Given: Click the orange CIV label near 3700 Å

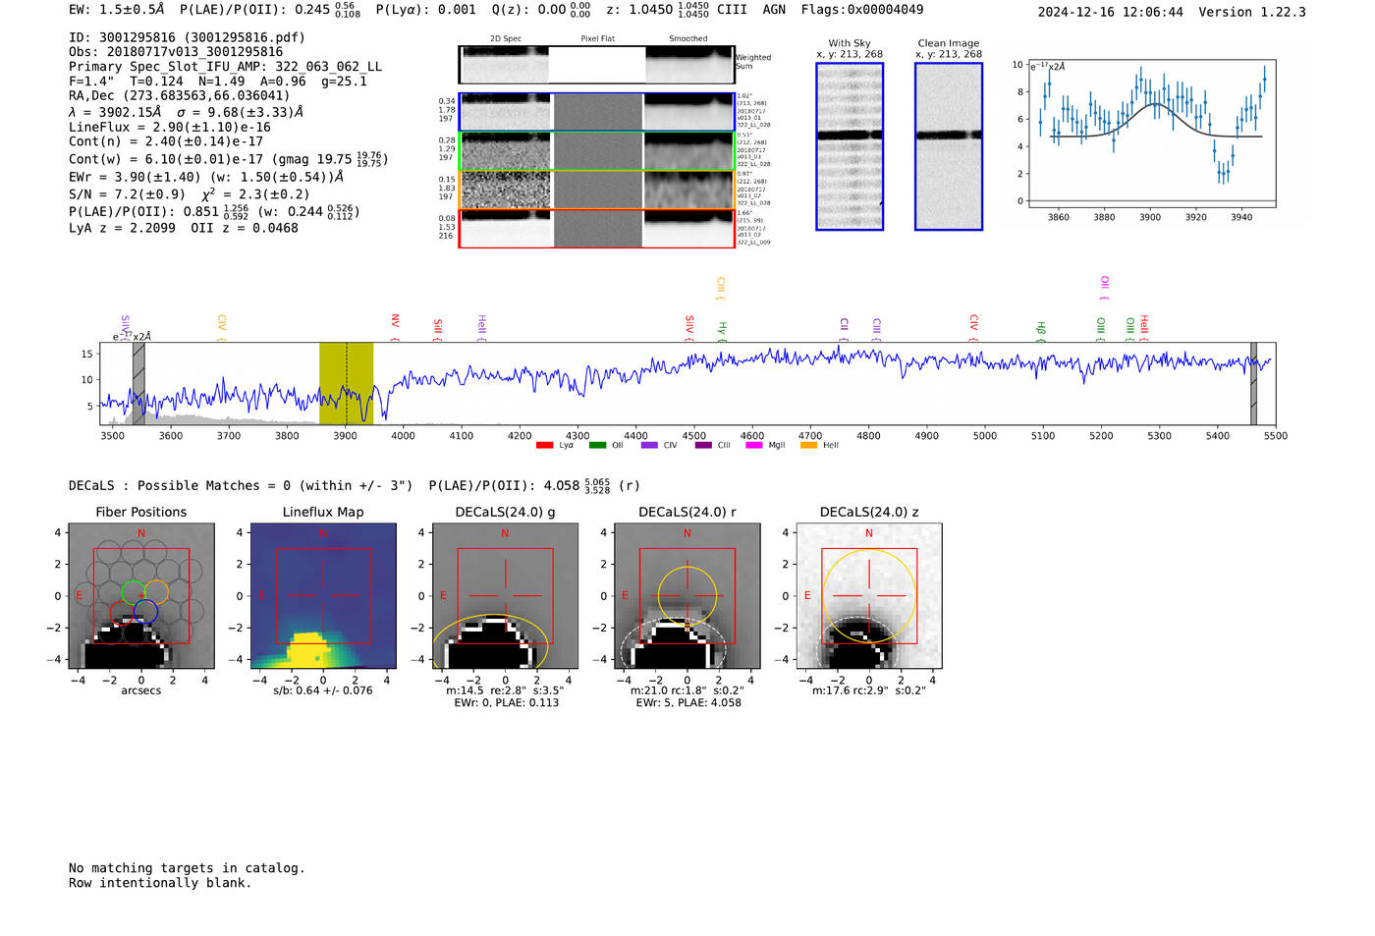Looking at the screenshot, I should 222,327.
